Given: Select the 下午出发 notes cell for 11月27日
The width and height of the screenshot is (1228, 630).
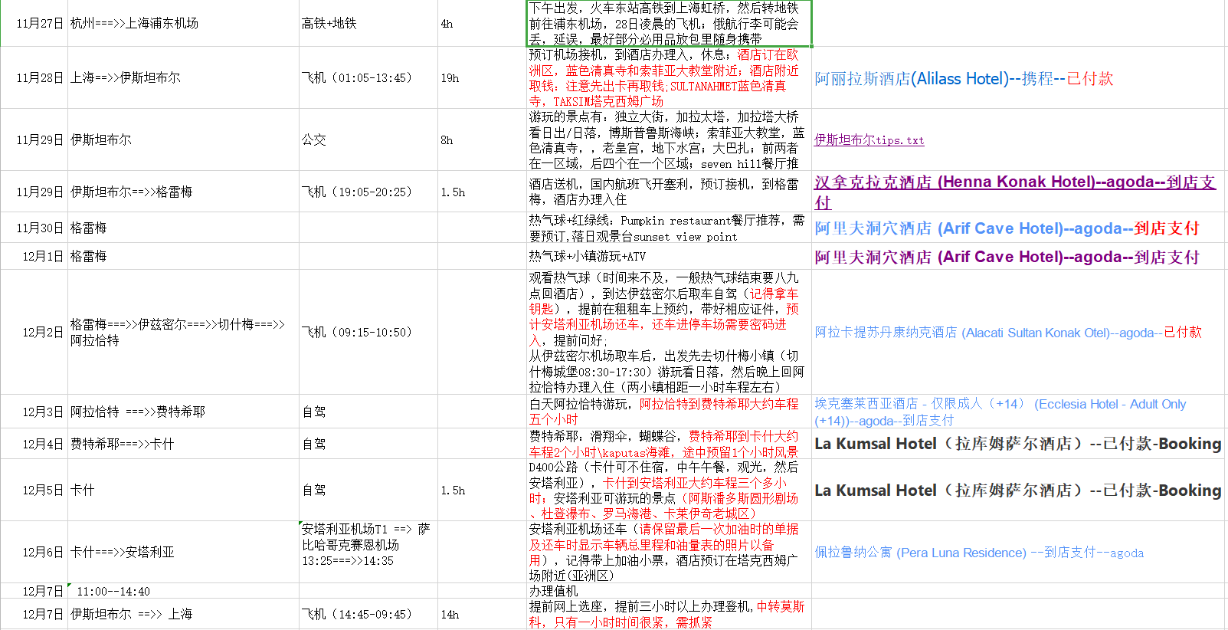Looking at the screenshot, I should click(x=670, y=24).
